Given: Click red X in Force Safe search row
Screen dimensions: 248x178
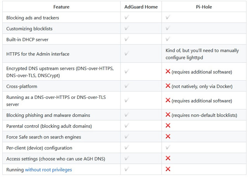Looking at the screenshot, I should click(168, 137).
